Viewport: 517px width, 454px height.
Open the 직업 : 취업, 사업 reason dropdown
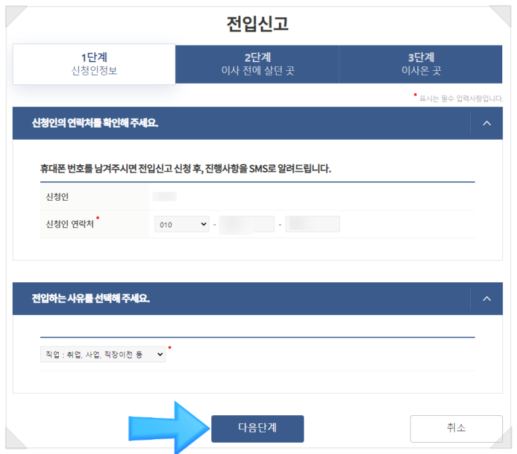pyautogui.click(x=103, y=354)
